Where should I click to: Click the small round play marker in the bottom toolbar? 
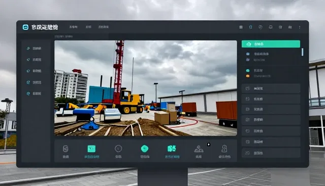coord(209,145)
